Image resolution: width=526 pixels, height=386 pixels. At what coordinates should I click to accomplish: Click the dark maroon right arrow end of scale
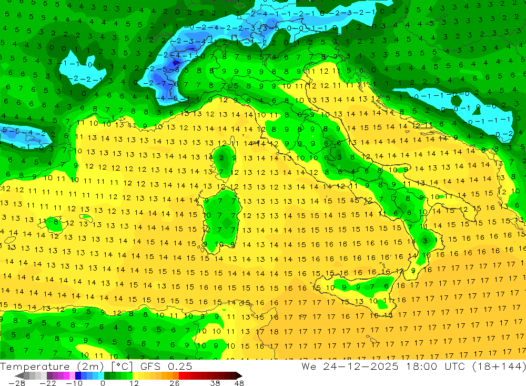tap(239, 375)
